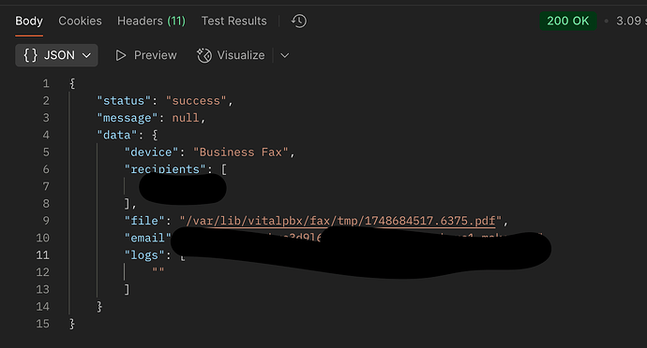The height and width of the screenshot is (348, 647).
Task: Click the JSON curly braces icon
Action: 31,55
